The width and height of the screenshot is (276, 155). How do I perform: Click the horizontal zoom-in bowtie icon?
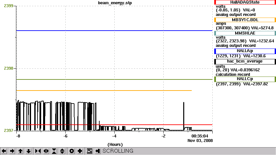coord(38,151)
